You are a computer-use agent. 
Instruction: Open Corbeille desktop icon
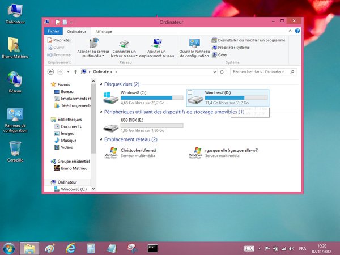(x=15, y=151)
